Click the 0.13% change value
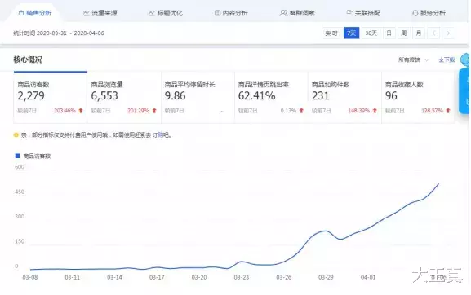 tap(288, 111)
